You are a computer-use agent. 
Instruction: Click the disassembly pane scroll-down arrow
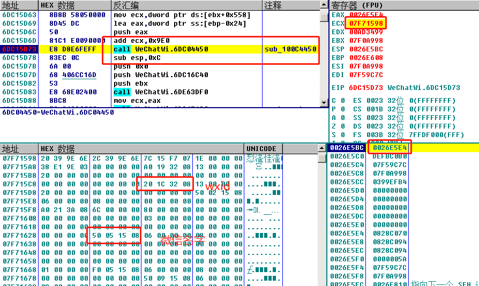[324, 102]
